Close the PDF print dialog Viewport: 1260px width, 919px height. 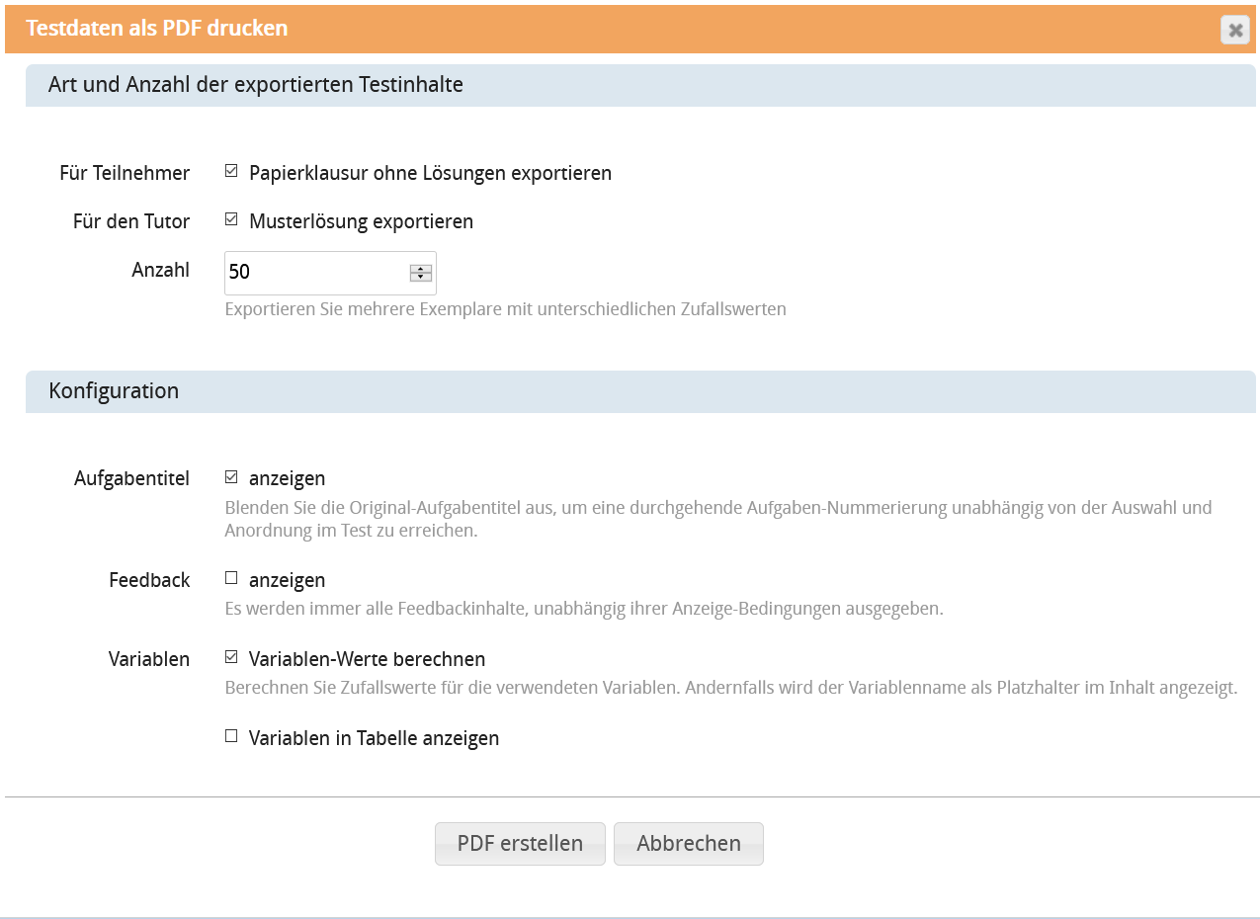pos(1234,30)
